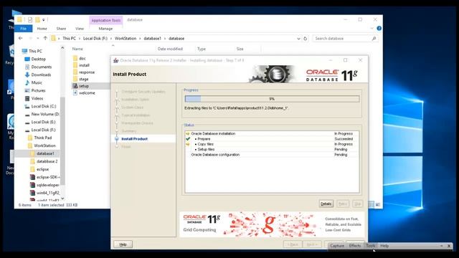Viewport: 459px width, 258px height.
Task: Click the installer progress bar at 9%
Action: (272, 99)
